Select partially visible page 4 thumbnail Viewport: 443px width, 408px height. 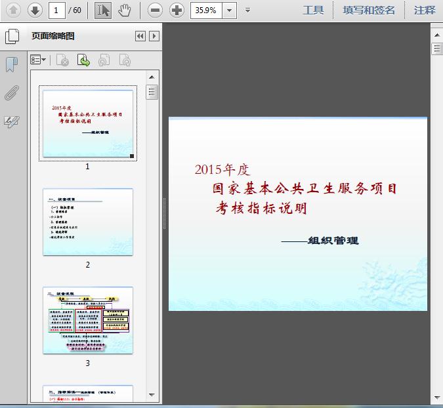(x=88, y=394)
